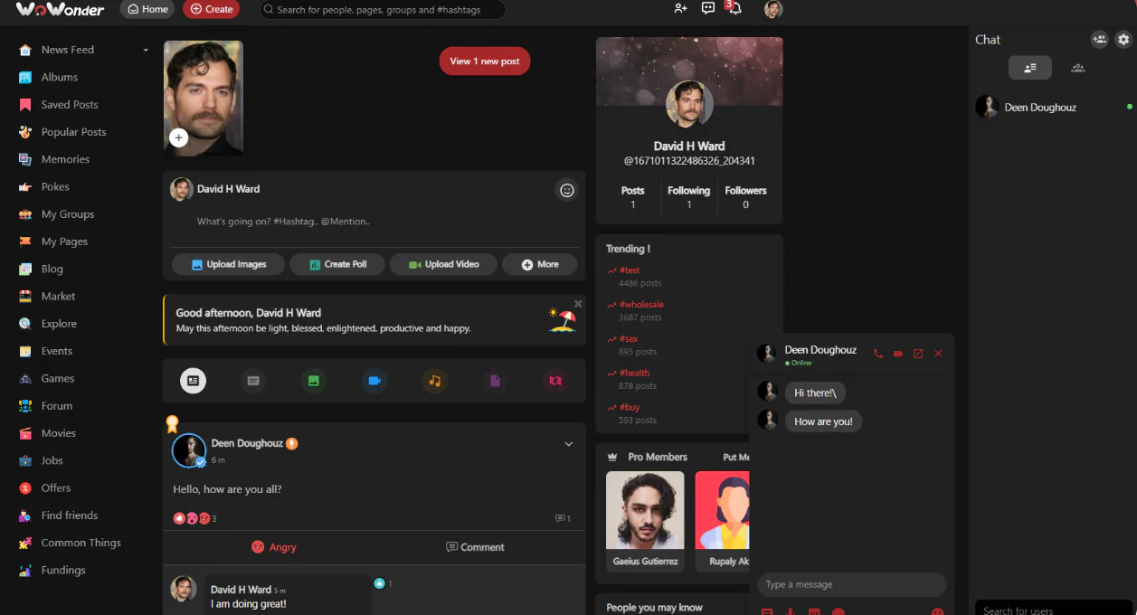Select the photos filter icon
The height and width of the screenshot is (615, 1137).
click(x=314, y=381)
